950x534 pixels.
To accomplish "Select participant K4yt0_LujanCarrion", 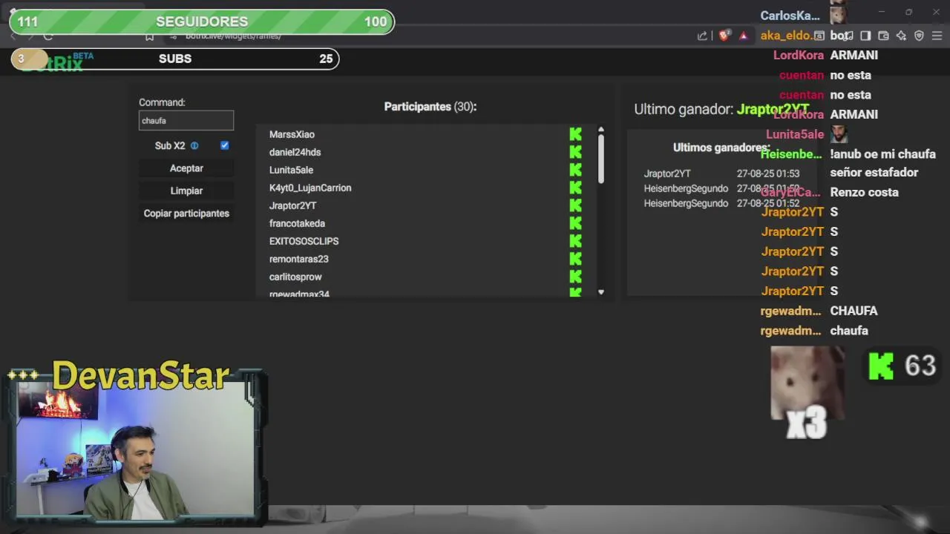I will click(x=310, y=188).
